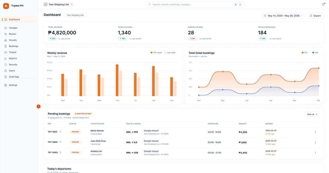The width and height of the screenshot is (329, 173).
Task: Click the 22% revenue change badge
Action: pos(53,38)
